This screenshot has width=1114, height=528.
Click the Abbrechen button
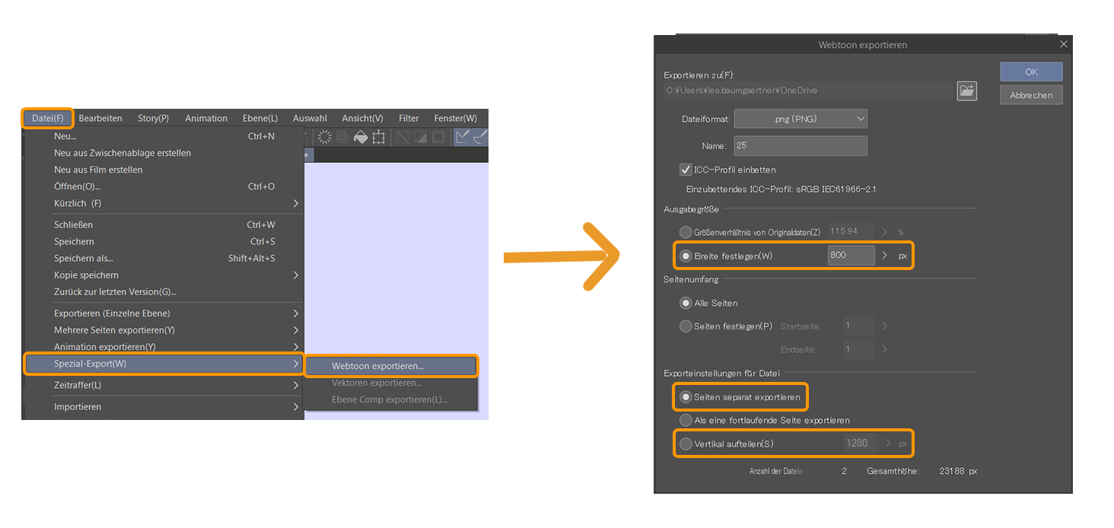(x=1031, y=94)
